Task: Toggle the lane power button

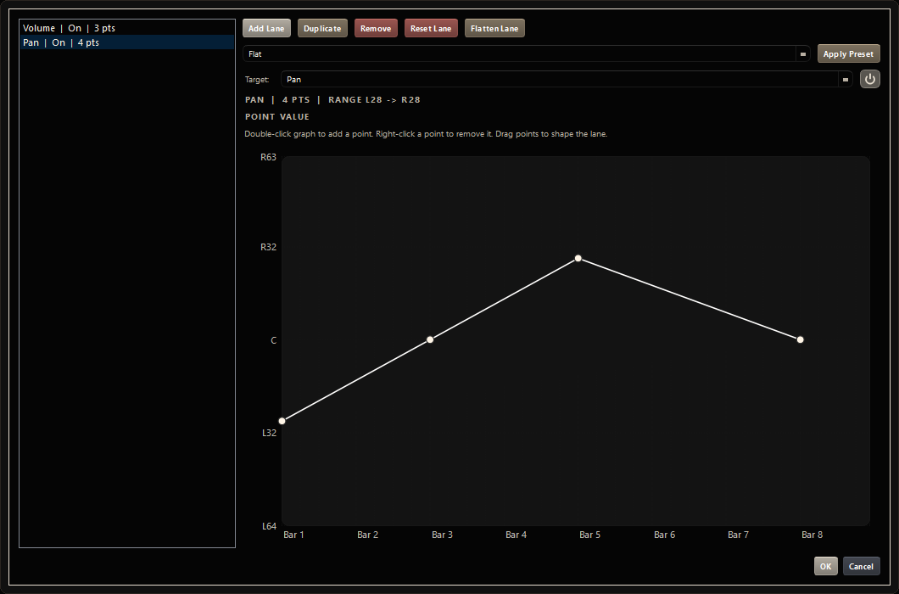Action: pyautogui.click(x=870, y=79)
